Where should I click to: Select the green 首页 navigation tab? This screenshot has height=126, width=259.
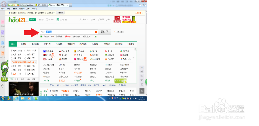[x=13, y=44]
